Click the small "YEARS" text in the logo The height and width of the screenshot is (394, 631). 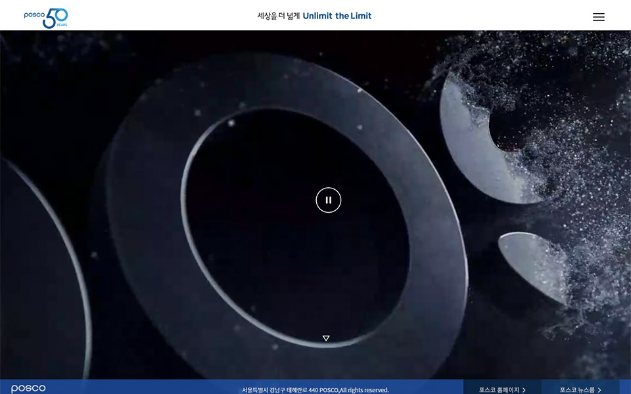click(x=62, y=25)
